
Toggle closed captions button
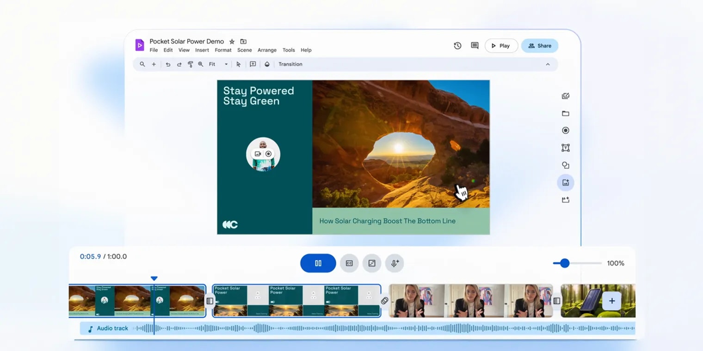[x=349, y=263]
